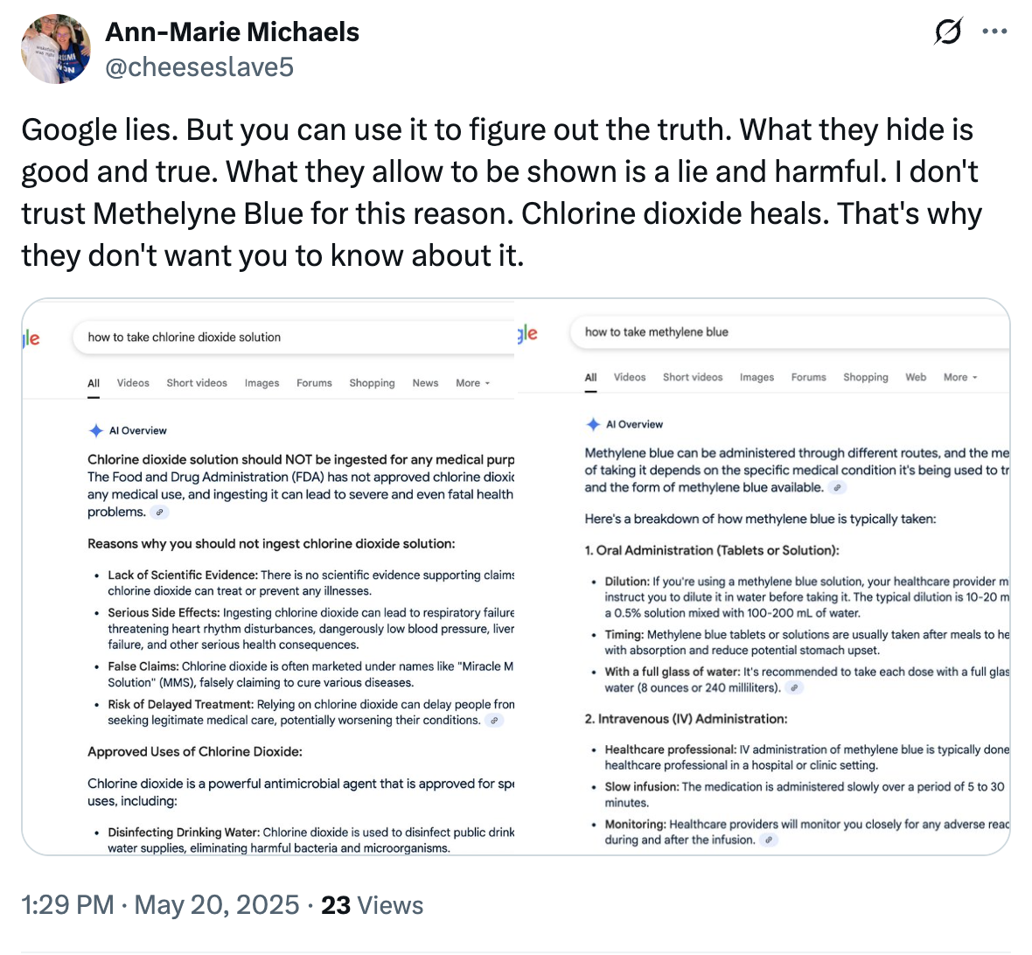Open the Forums tab in right search
Image resolution: width=1032 pixels, height=955 pixels.
click(x=808, y=378)
